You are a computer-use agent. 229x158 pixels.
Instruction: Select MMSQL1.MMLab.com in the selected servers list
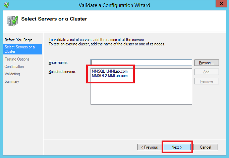110,71
